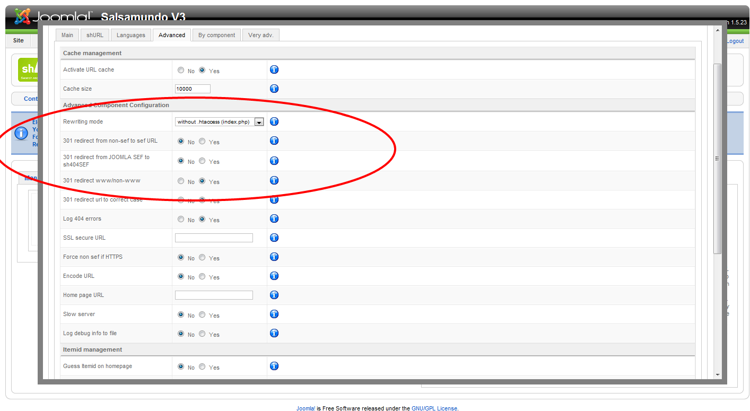Set Activate URL cache to No
This screenshot has width=750, height=411.
tap(181, 70)
